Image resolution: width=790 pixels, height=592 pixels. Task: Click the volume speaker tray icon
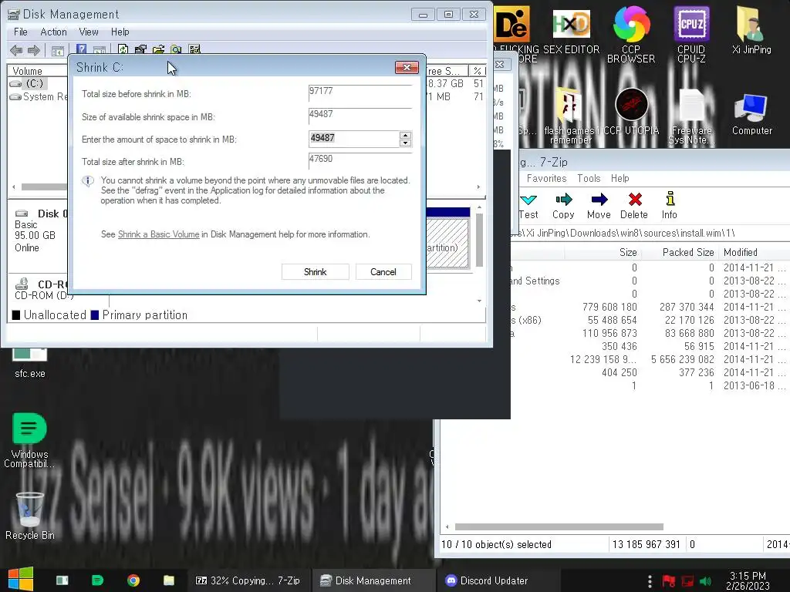click(x=706, y=581)
